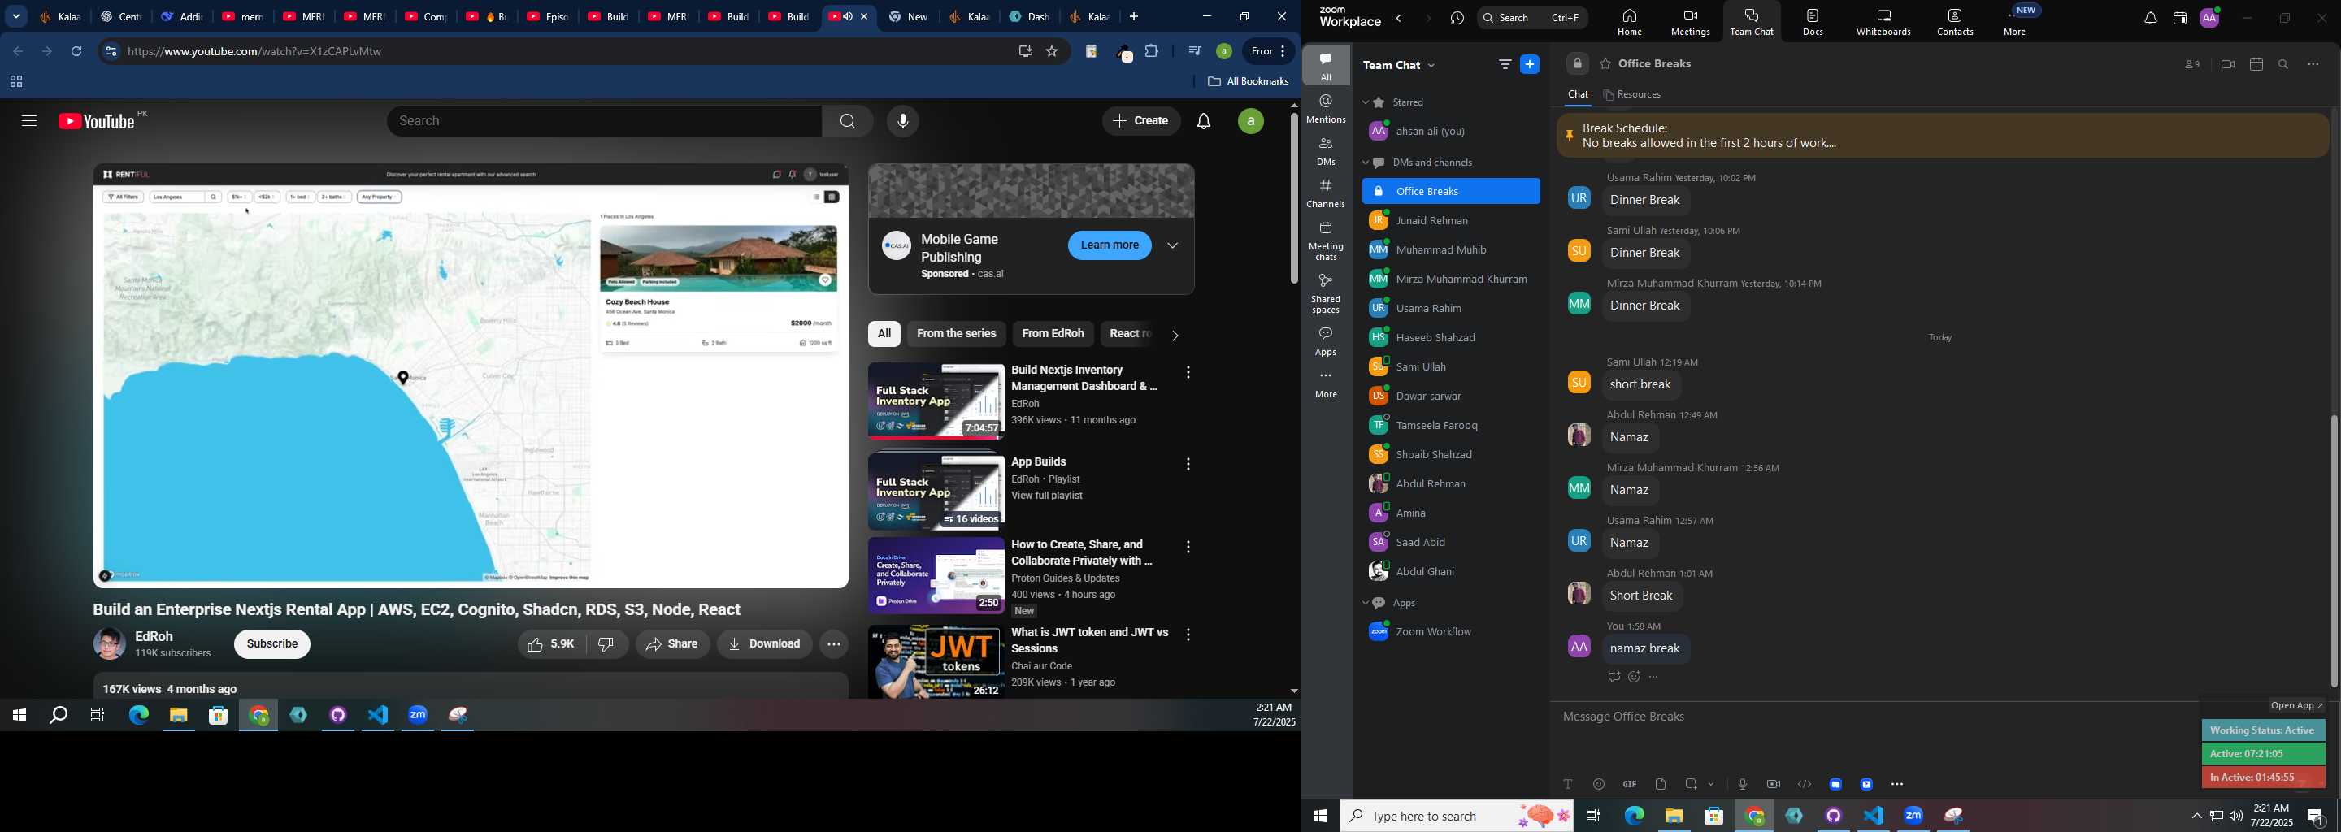This screenshot has width=2341, height=832.
Task: Click the Share button under video
Action: 672,645
